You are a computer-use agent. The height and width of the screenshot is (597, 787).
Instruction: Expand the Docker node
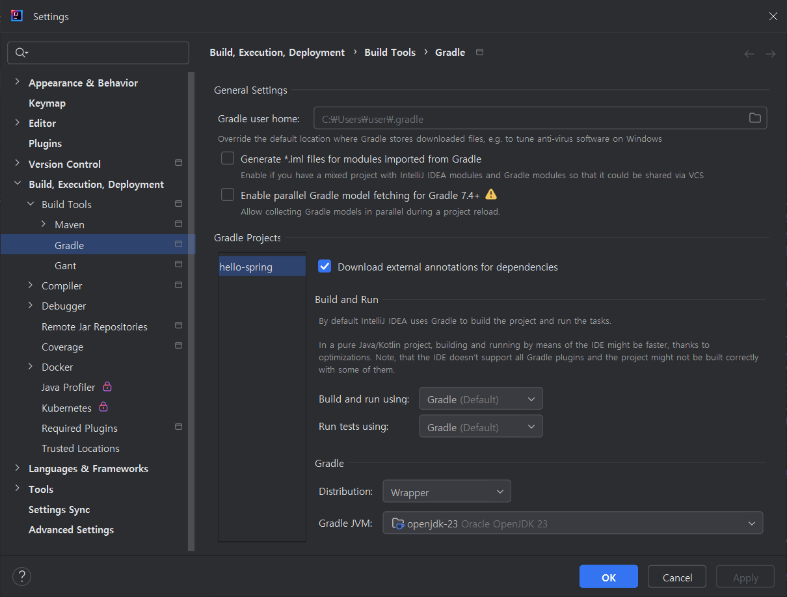tap(31, 366)
